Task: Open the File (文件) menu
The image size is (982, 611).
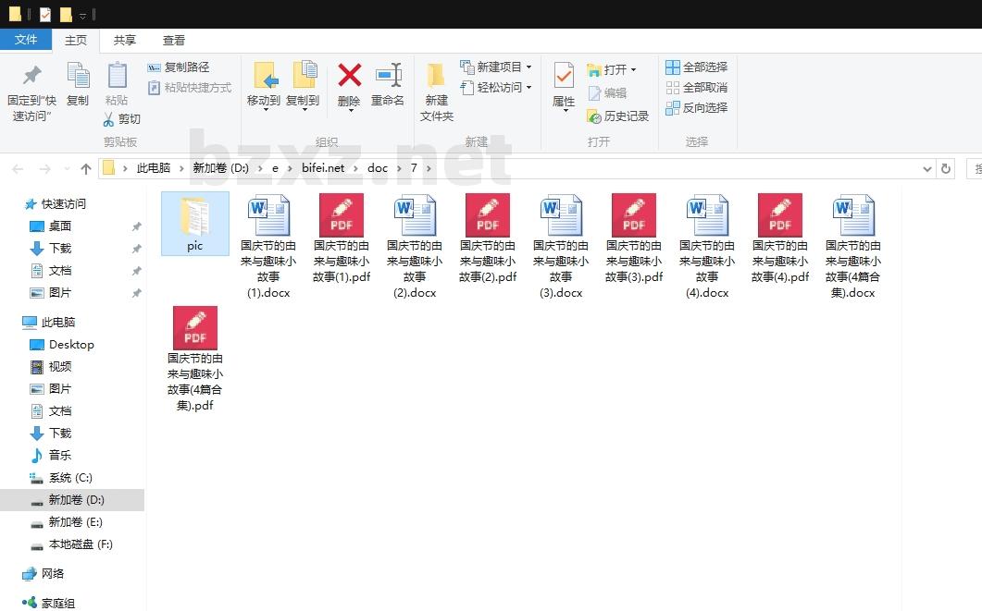Action: 26,40
